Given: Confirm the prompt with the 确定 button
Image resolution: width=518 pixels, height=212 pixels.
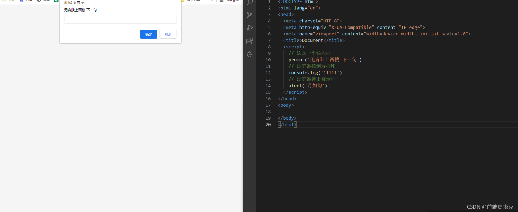Looking at the screenshot, I should pyautogui.click(x=148, y=34).
